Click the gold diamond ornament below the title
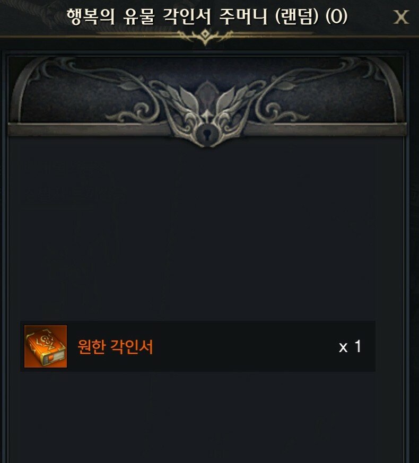Image resolution: width=419 pixels, height=463 pixels. click(x=205, y=36)
